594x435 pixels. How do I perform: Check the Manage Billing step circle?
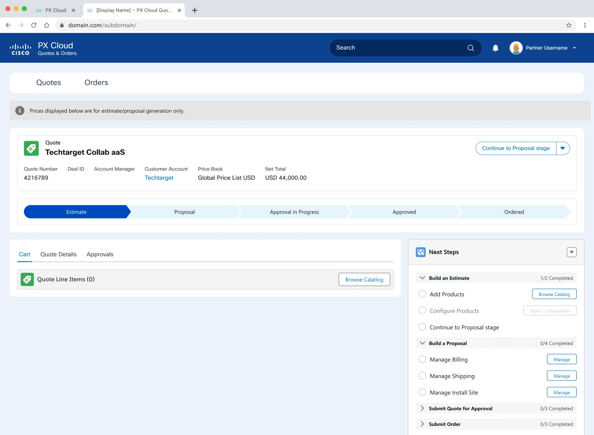422,359
